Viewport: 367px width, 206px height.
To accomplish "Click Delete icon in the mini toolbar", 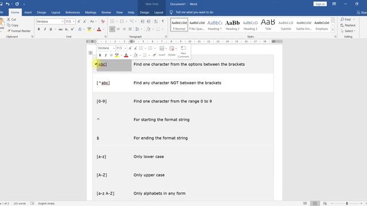I will [171, 51].
